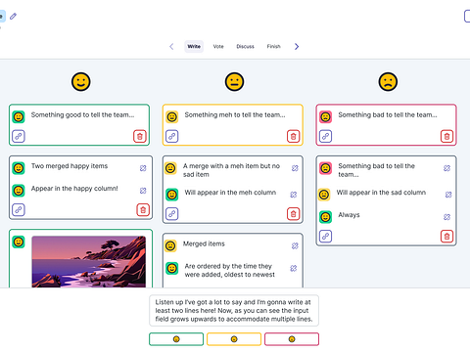Add note as happy with green button

click(176, 339)
